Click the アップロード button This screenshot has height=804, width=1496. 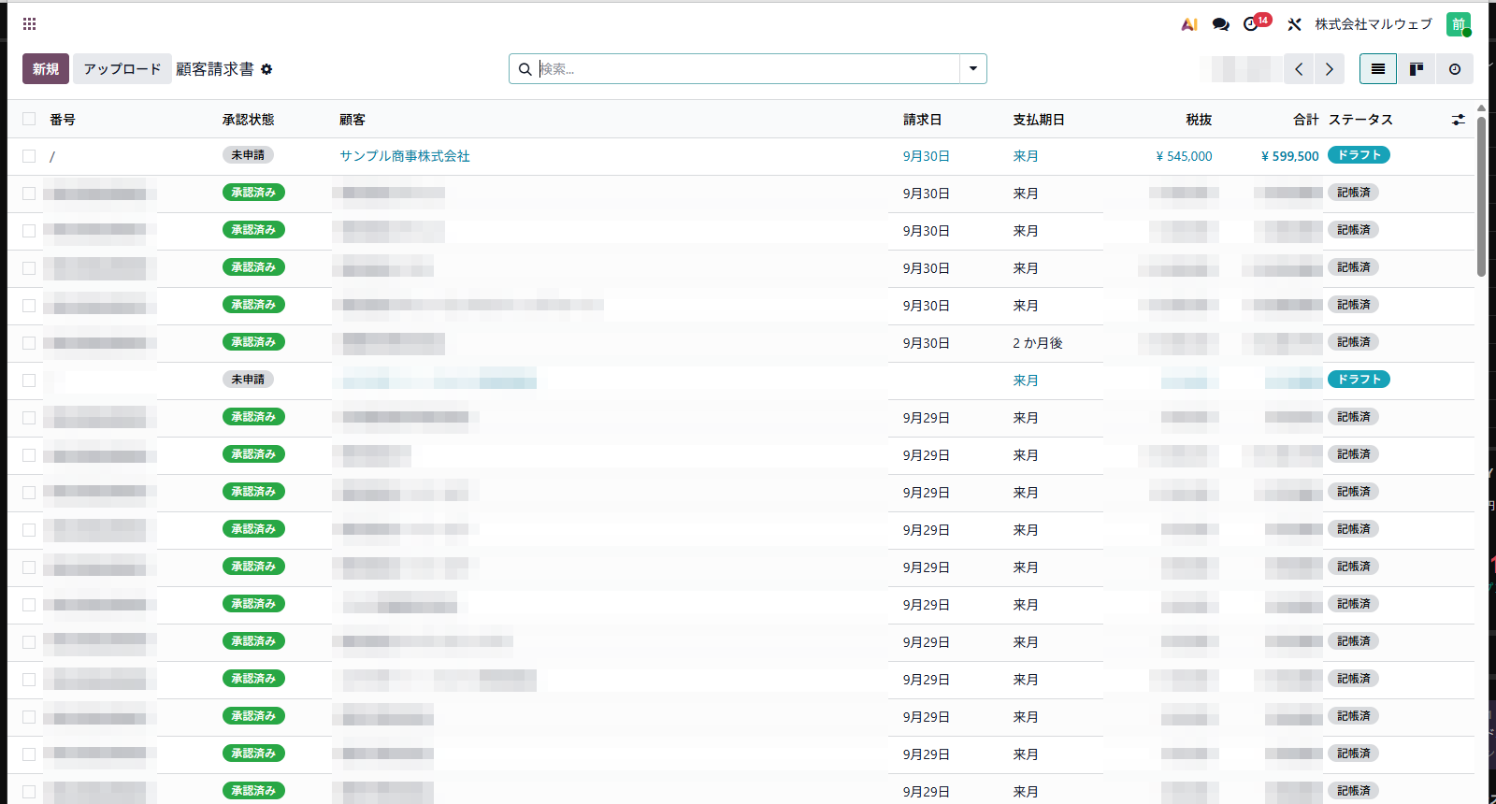coord(122,69)
